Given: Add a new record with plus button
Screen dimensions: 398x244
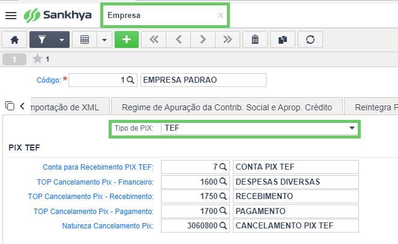Looking at the screenshot, I should coord(127,40).
